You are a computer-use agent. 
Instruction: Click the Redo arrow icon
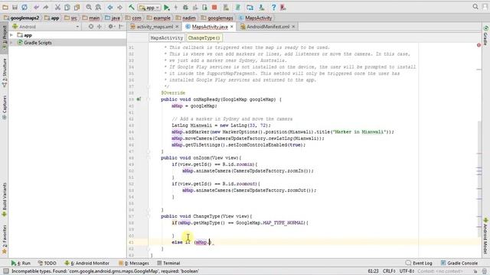pyautogui.click(x=46, y=7)
